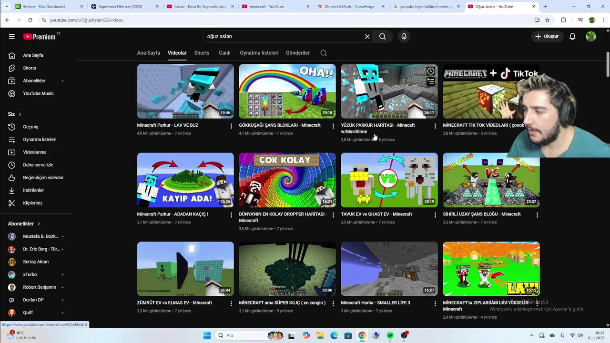Click the search magnifier button
The image size is (610, 343).
click(x=383, y=37)
